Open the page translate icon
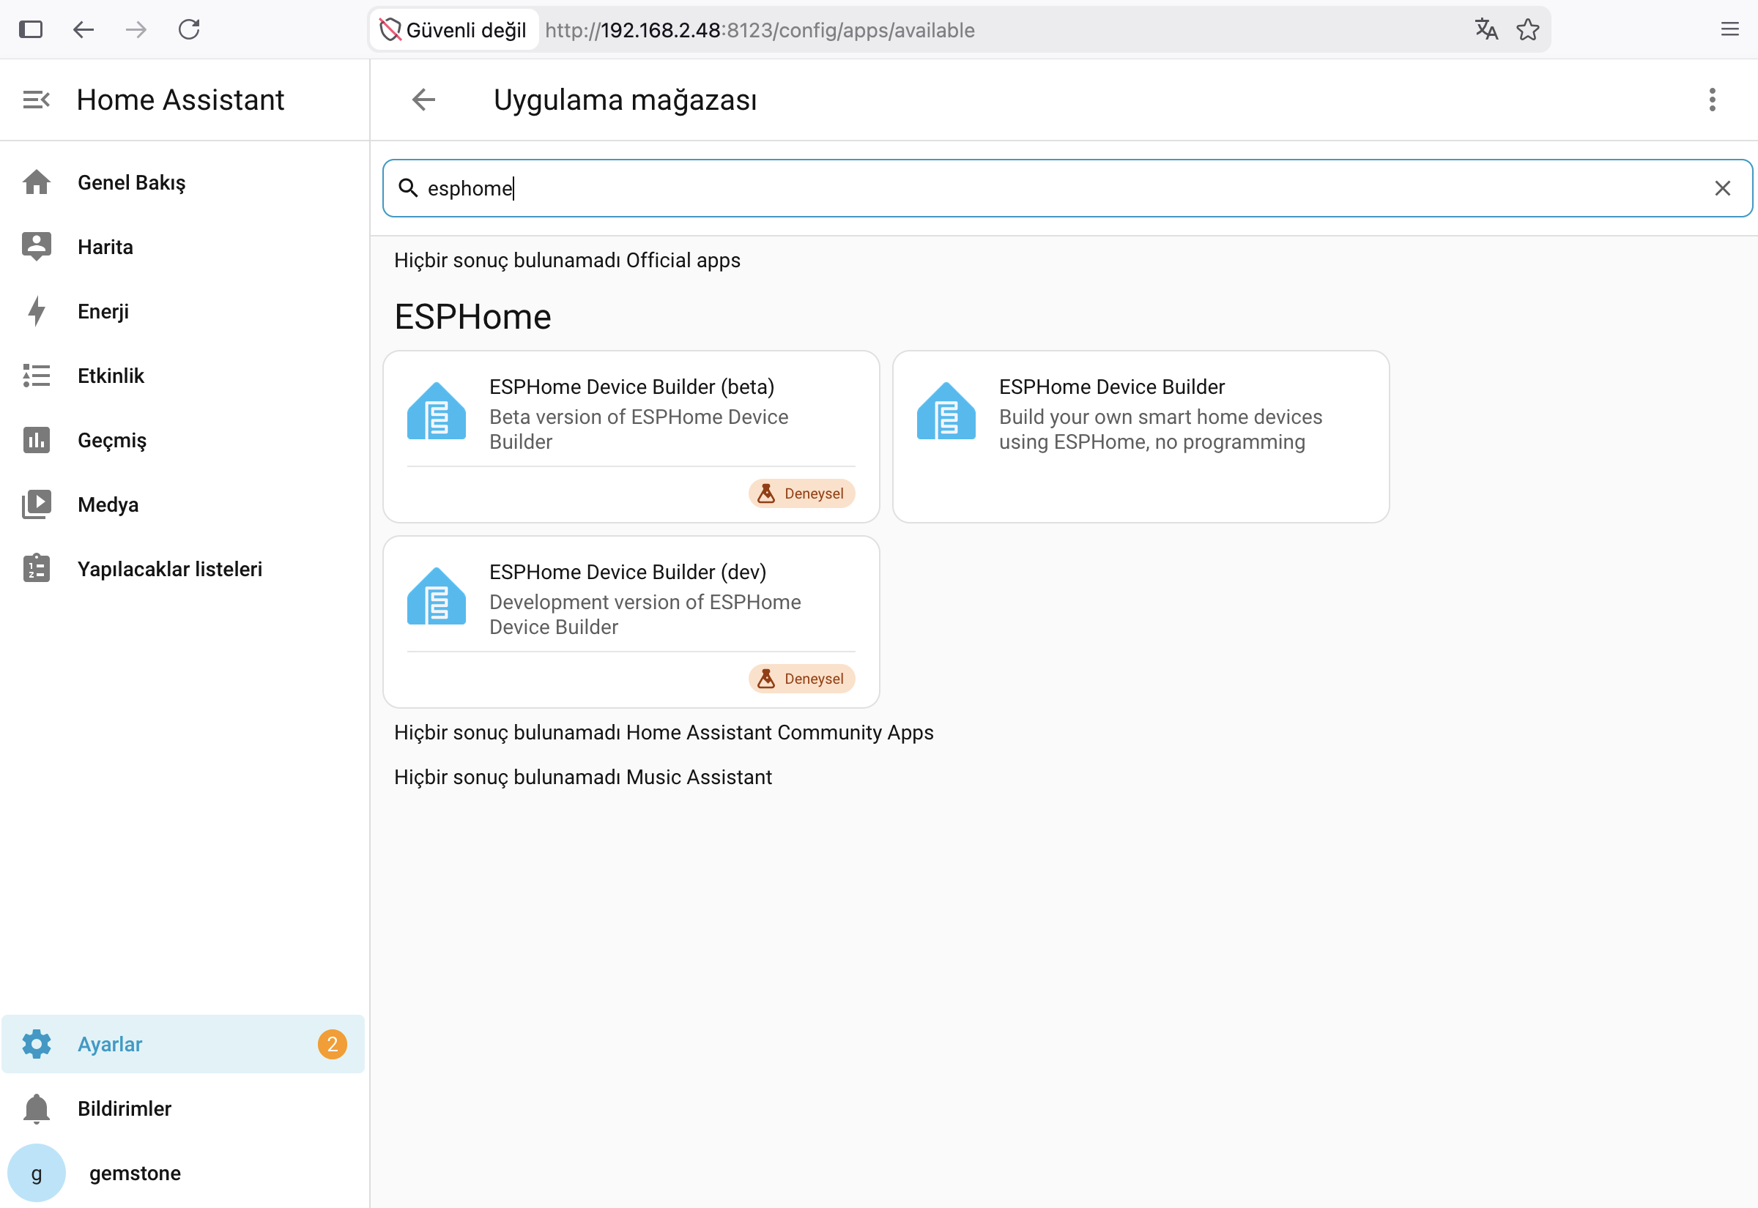1758x1208 pixels. [1486, 29]
